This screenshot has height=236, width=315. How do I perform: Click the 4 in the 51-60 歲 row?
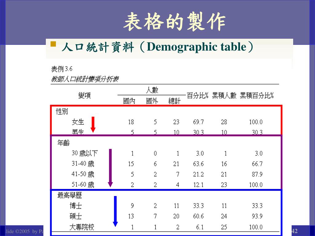(x=177, y=185)
